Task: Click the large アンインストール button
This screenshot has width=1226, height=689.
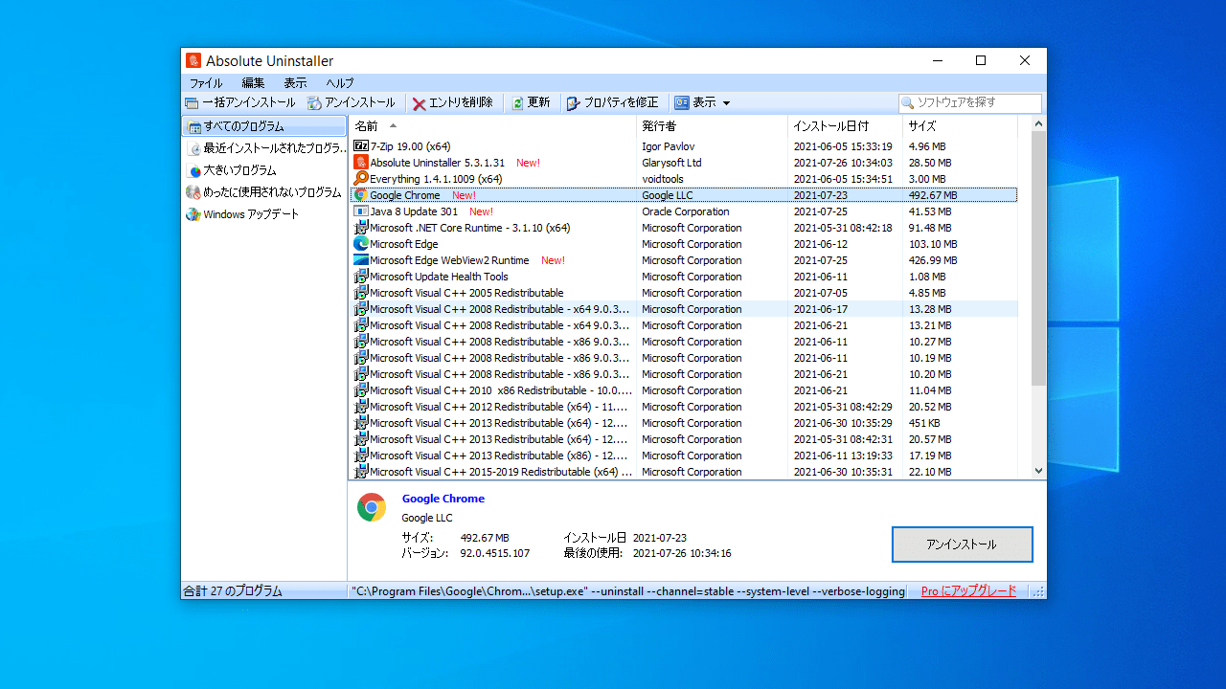Action: tap(963, 545)
